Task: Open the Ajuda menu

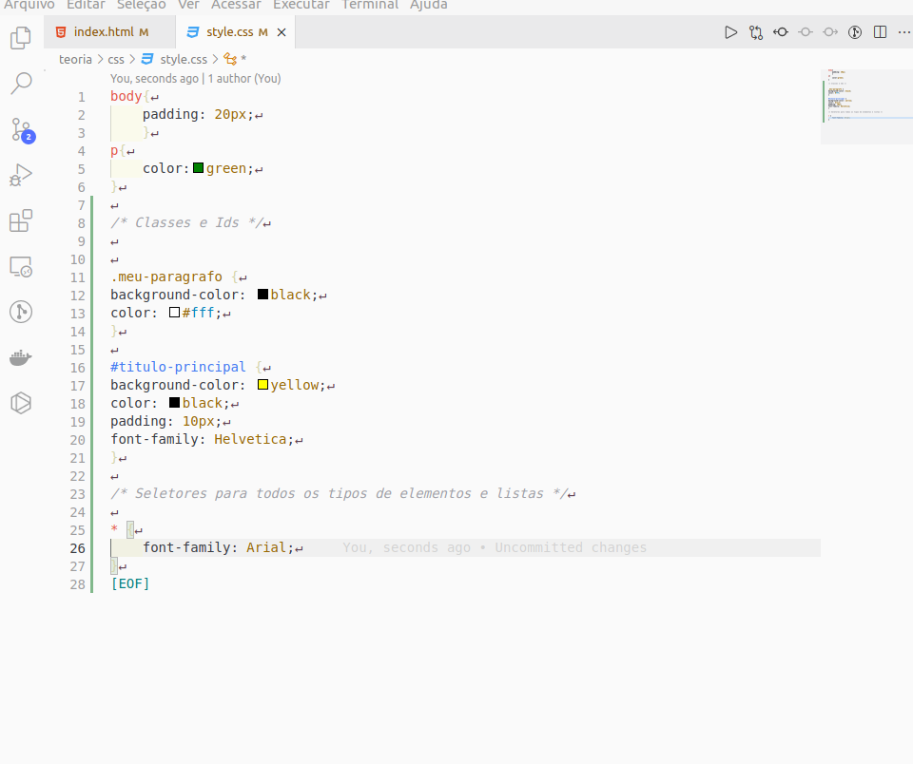Action: [x=429, y=5]
